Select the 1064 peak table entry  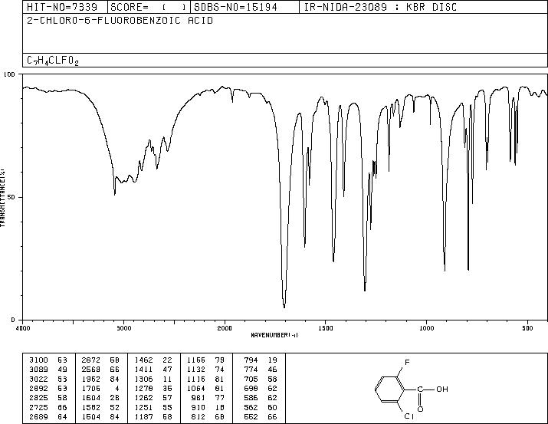[x=205, y=388]
